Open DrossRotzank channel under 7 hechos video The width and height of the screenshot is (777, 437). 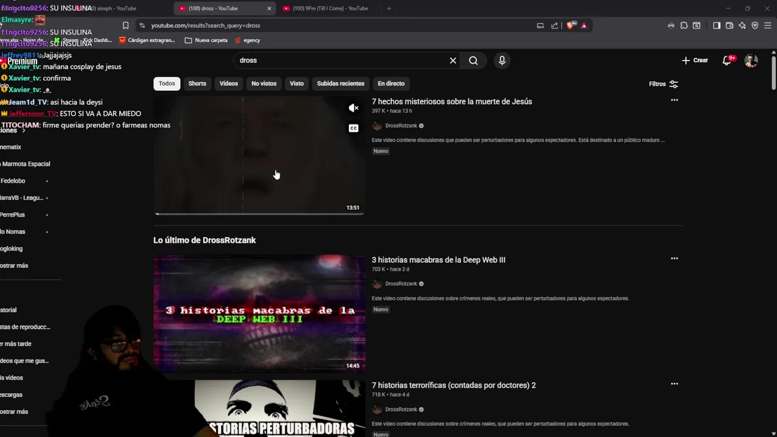coord(401,126)
